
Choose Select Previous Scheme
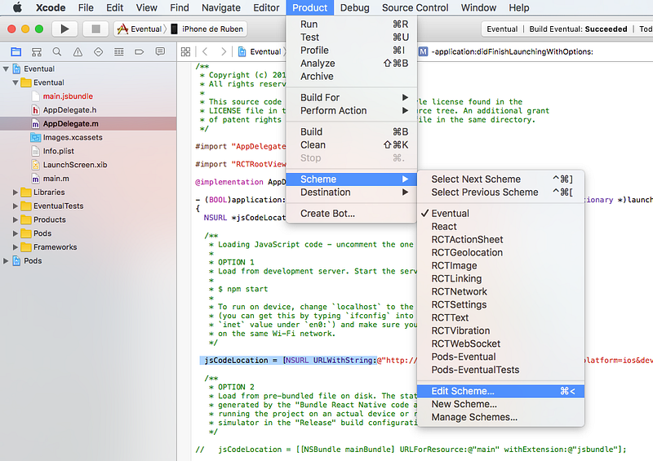(x=500, y=192)
